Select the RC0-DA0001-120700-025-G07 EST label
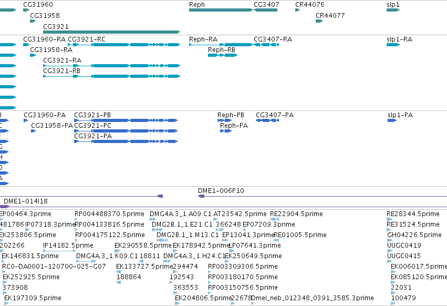The image size is (447, 306). click(54, 267)
